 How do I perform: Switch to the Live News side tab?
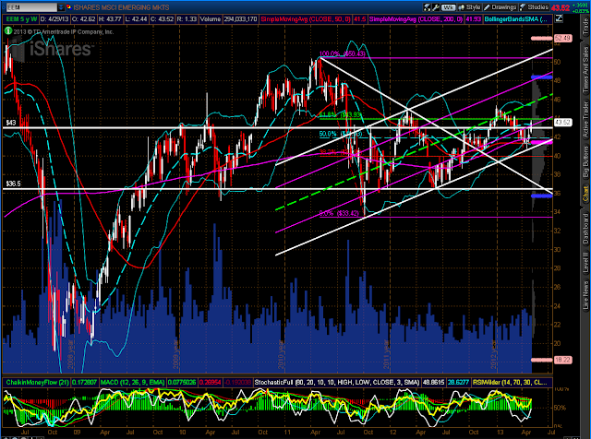pos(585,295)
